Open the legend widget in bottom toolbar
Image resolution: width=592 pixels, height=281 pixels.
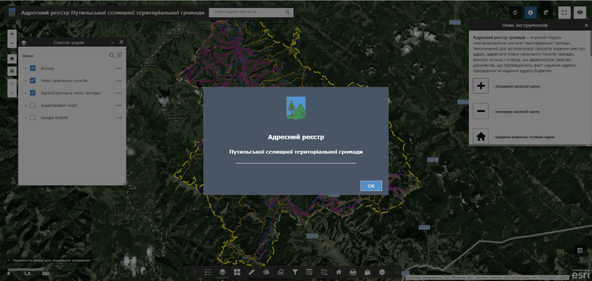pyautogui.click(x=208, y=272)
